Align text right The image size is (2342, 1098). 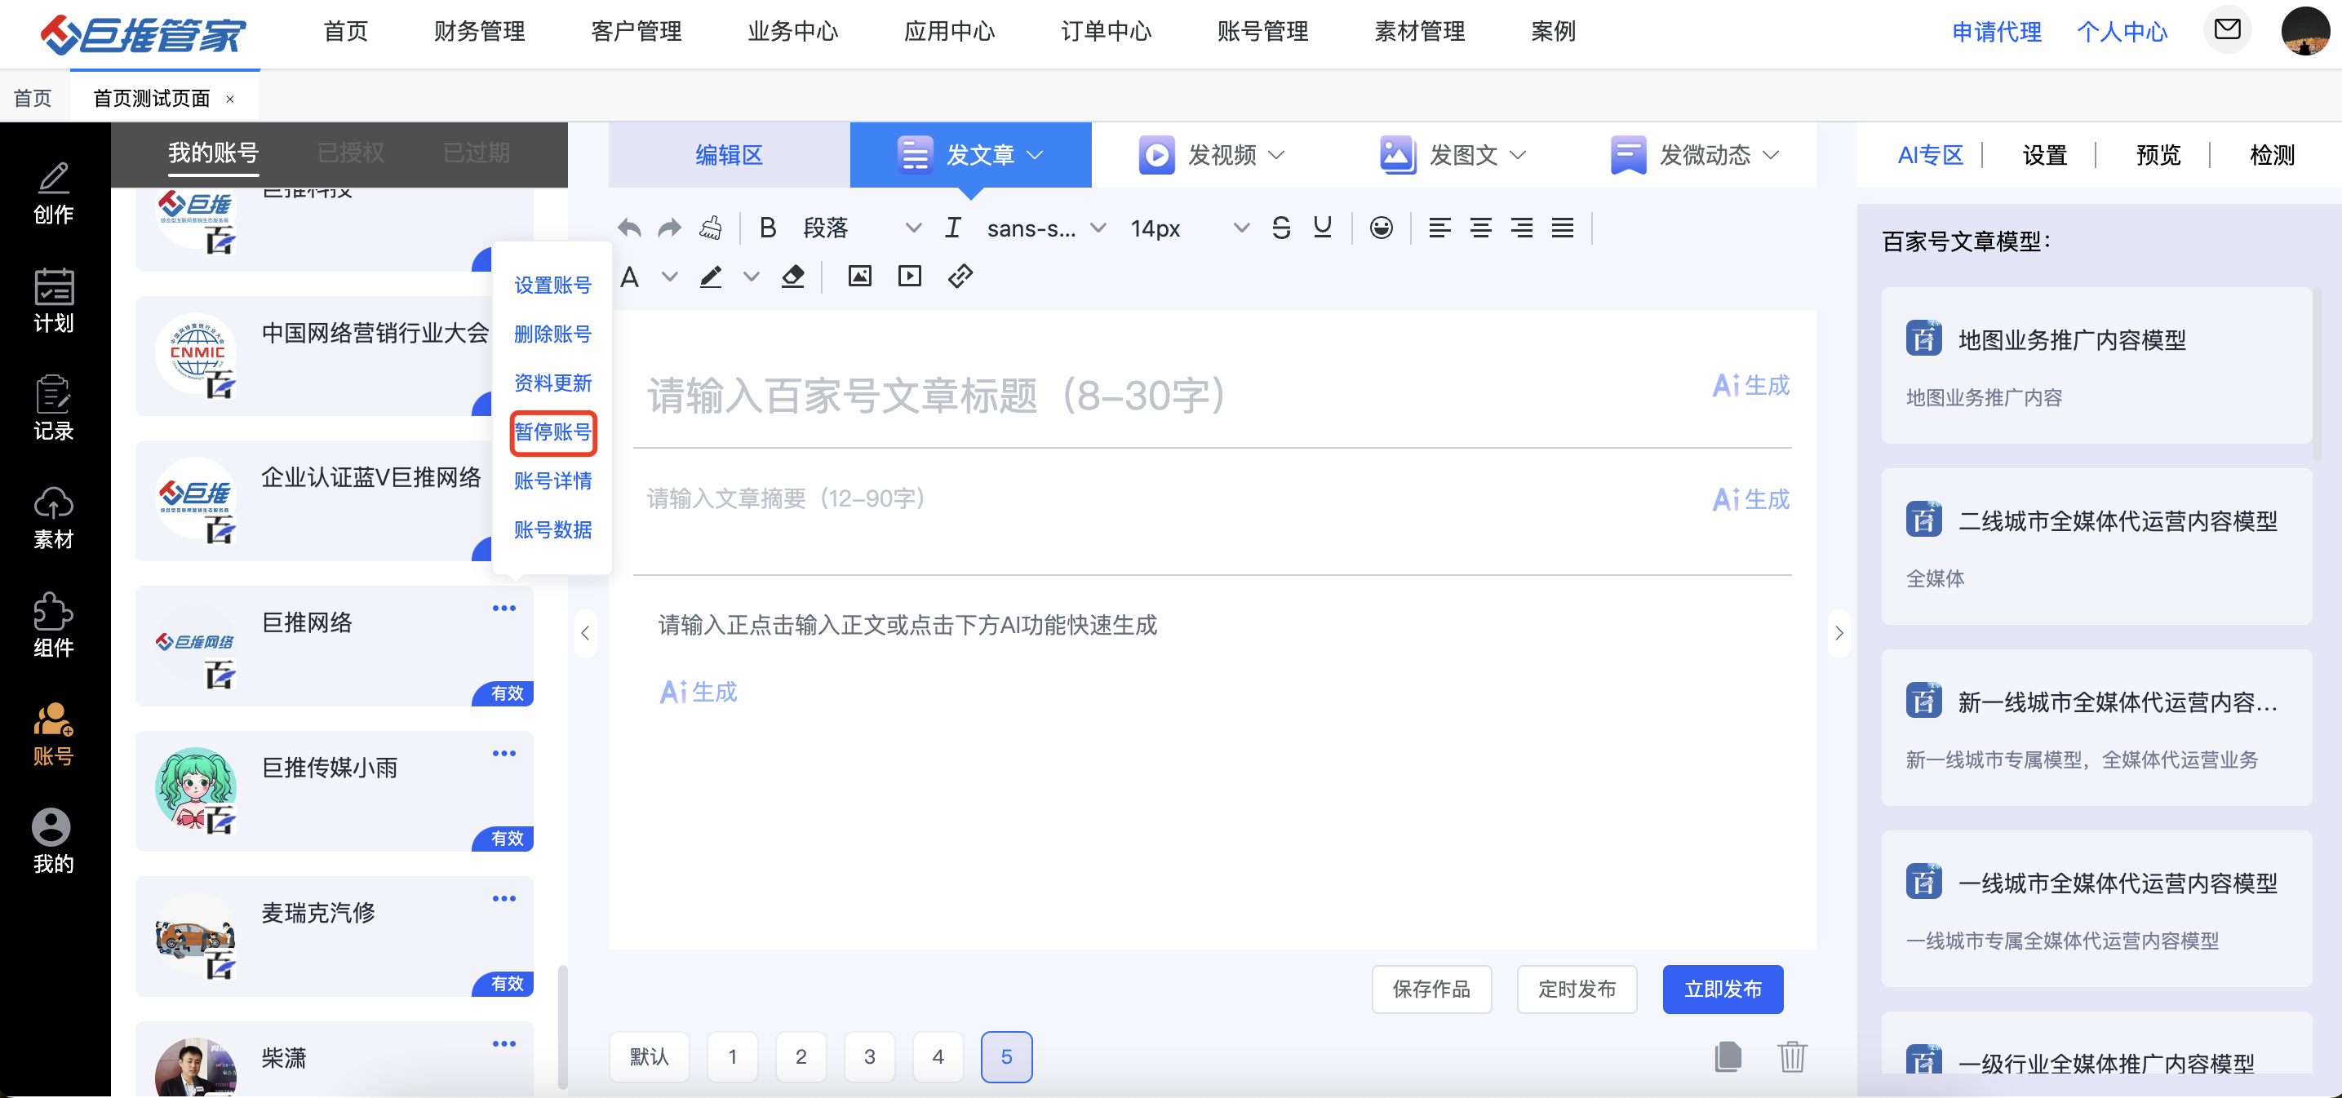coord(1521,228)
